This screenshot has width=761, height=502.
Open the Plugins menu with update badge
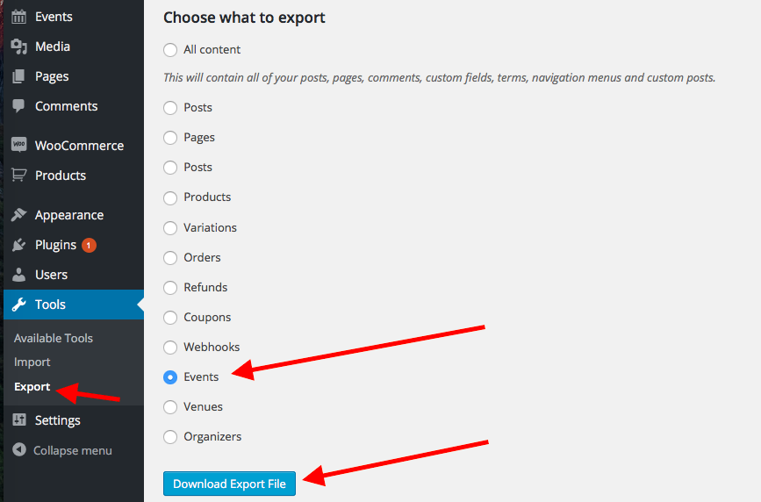point(55,245)
